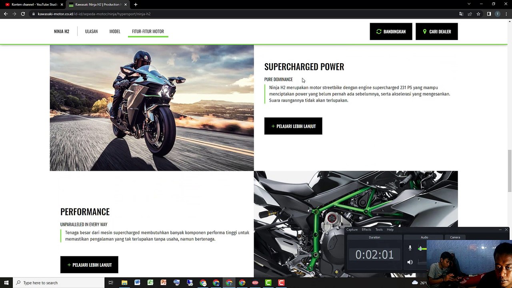Open the tab search dropdown arrow

tap(469, 4)
